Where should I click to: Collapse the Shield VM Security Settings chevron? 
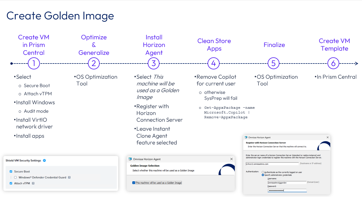point(44,160)
